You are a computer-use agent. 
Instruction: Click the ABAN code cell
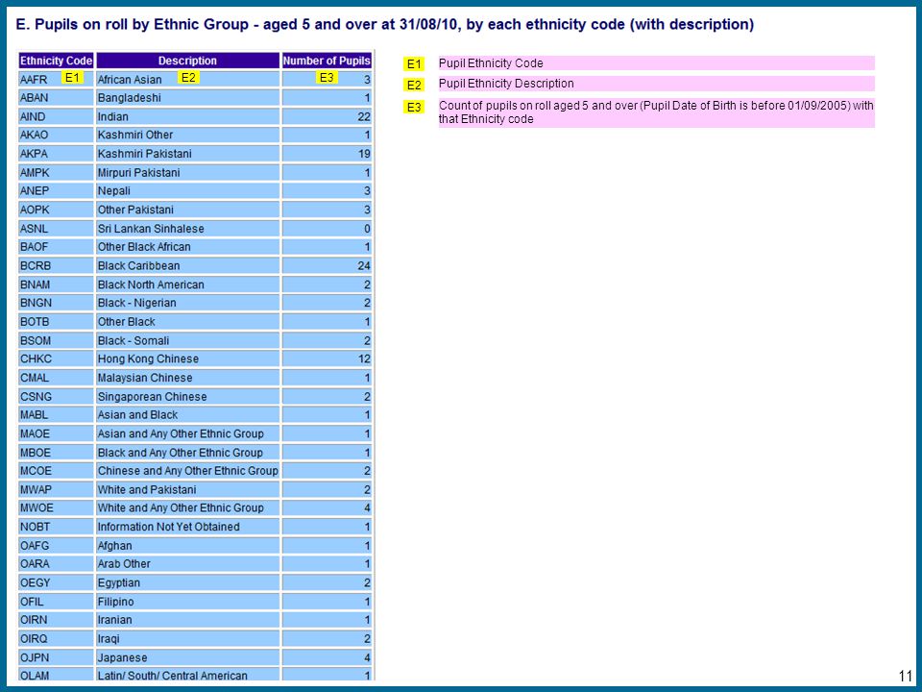tap(56, 98)
